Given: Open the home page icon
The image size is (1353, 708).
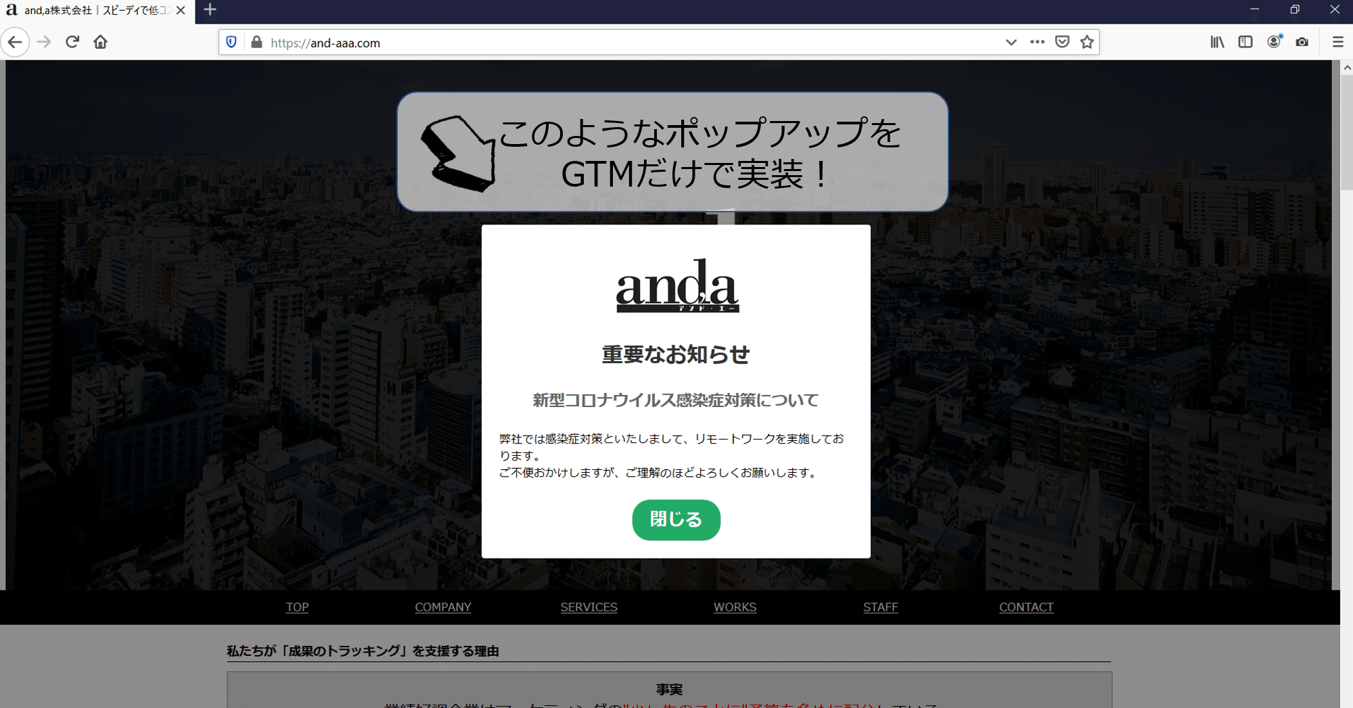Looking at the screenshot, I should coord(100,42).
